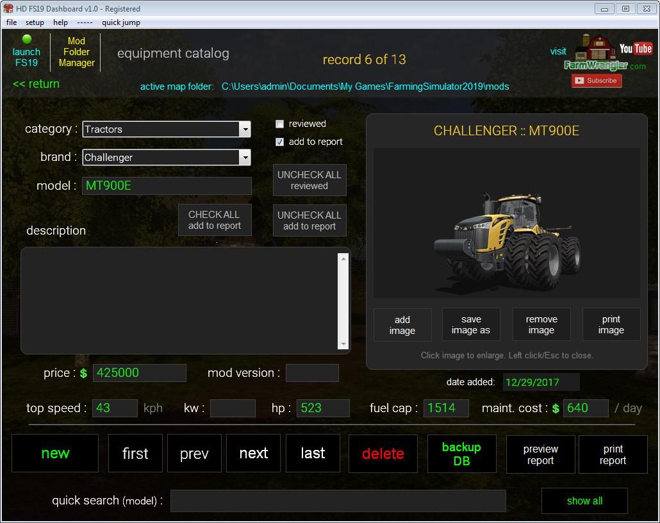Enlarge the Challenger tractor image
The width and height of the screenshot is (660, 523).
(x=506, y=223)
